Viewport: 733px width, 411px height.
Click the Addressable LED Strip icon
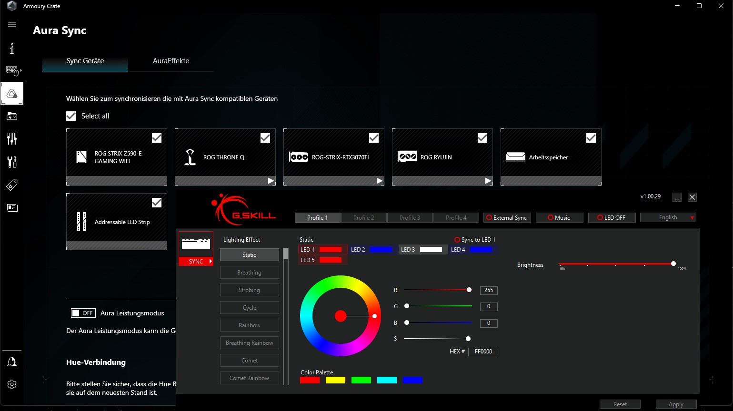coord(81,222)
